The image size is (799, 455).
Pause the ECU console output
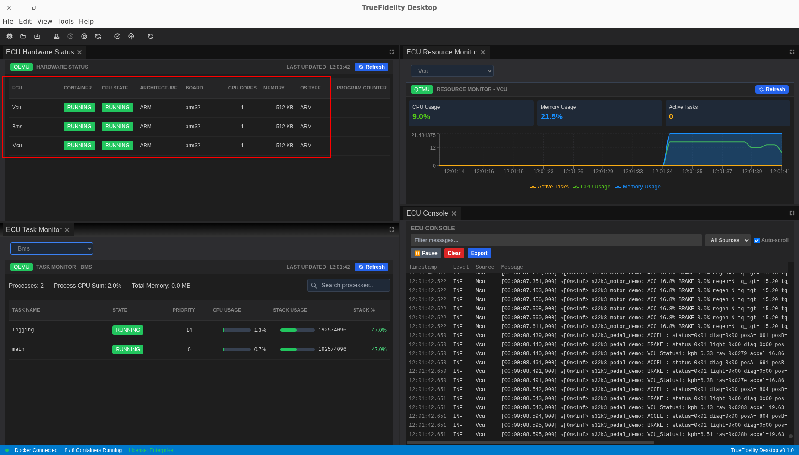pos(426,253)
